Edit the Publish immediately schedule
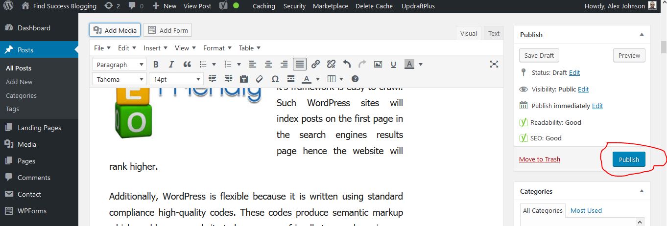This screenshot has width=667, height=226. coord(597,106)
